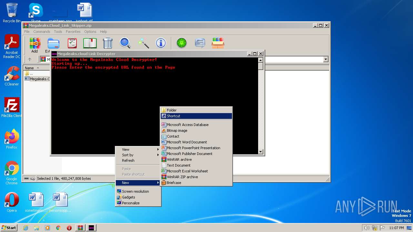The height and width of the screenshot is (232, 413).
Task: Expand the Sort by submenu
Action: [138, 155]
